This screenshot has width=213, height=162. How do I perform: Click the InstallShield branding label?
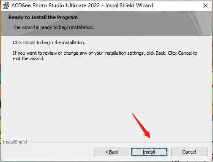[x=15, y=142]
